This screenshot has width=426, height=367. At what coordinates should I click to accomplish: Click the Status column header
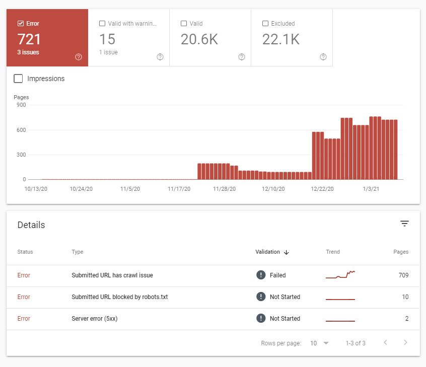click(25, 252)
